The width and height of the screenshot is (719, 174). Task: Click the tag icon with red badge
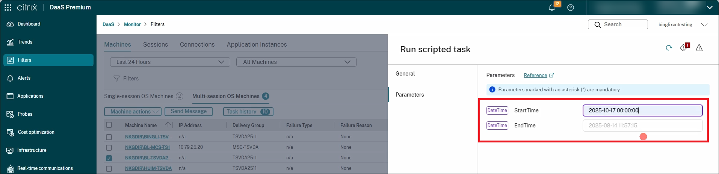pyautogui.click(x=684, y=47)
